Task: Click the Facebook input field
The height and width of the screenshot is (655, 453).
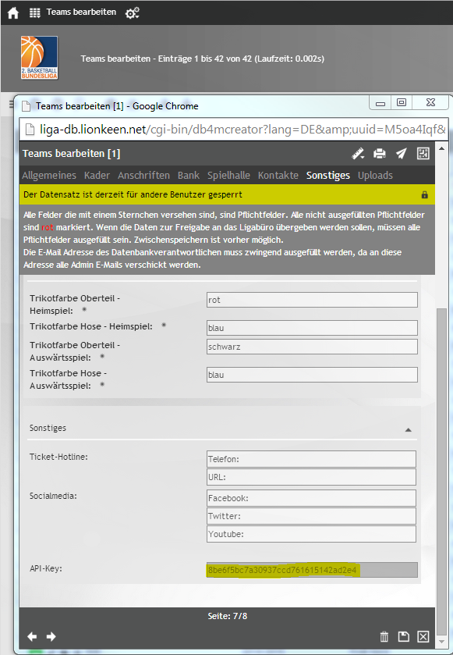Action: coord(311,498)
